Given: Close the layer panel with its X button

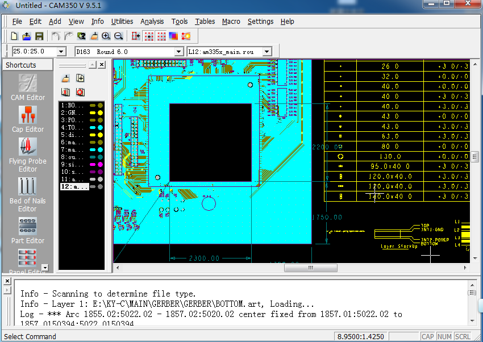Looking at the screenshot, I should 102,65.
